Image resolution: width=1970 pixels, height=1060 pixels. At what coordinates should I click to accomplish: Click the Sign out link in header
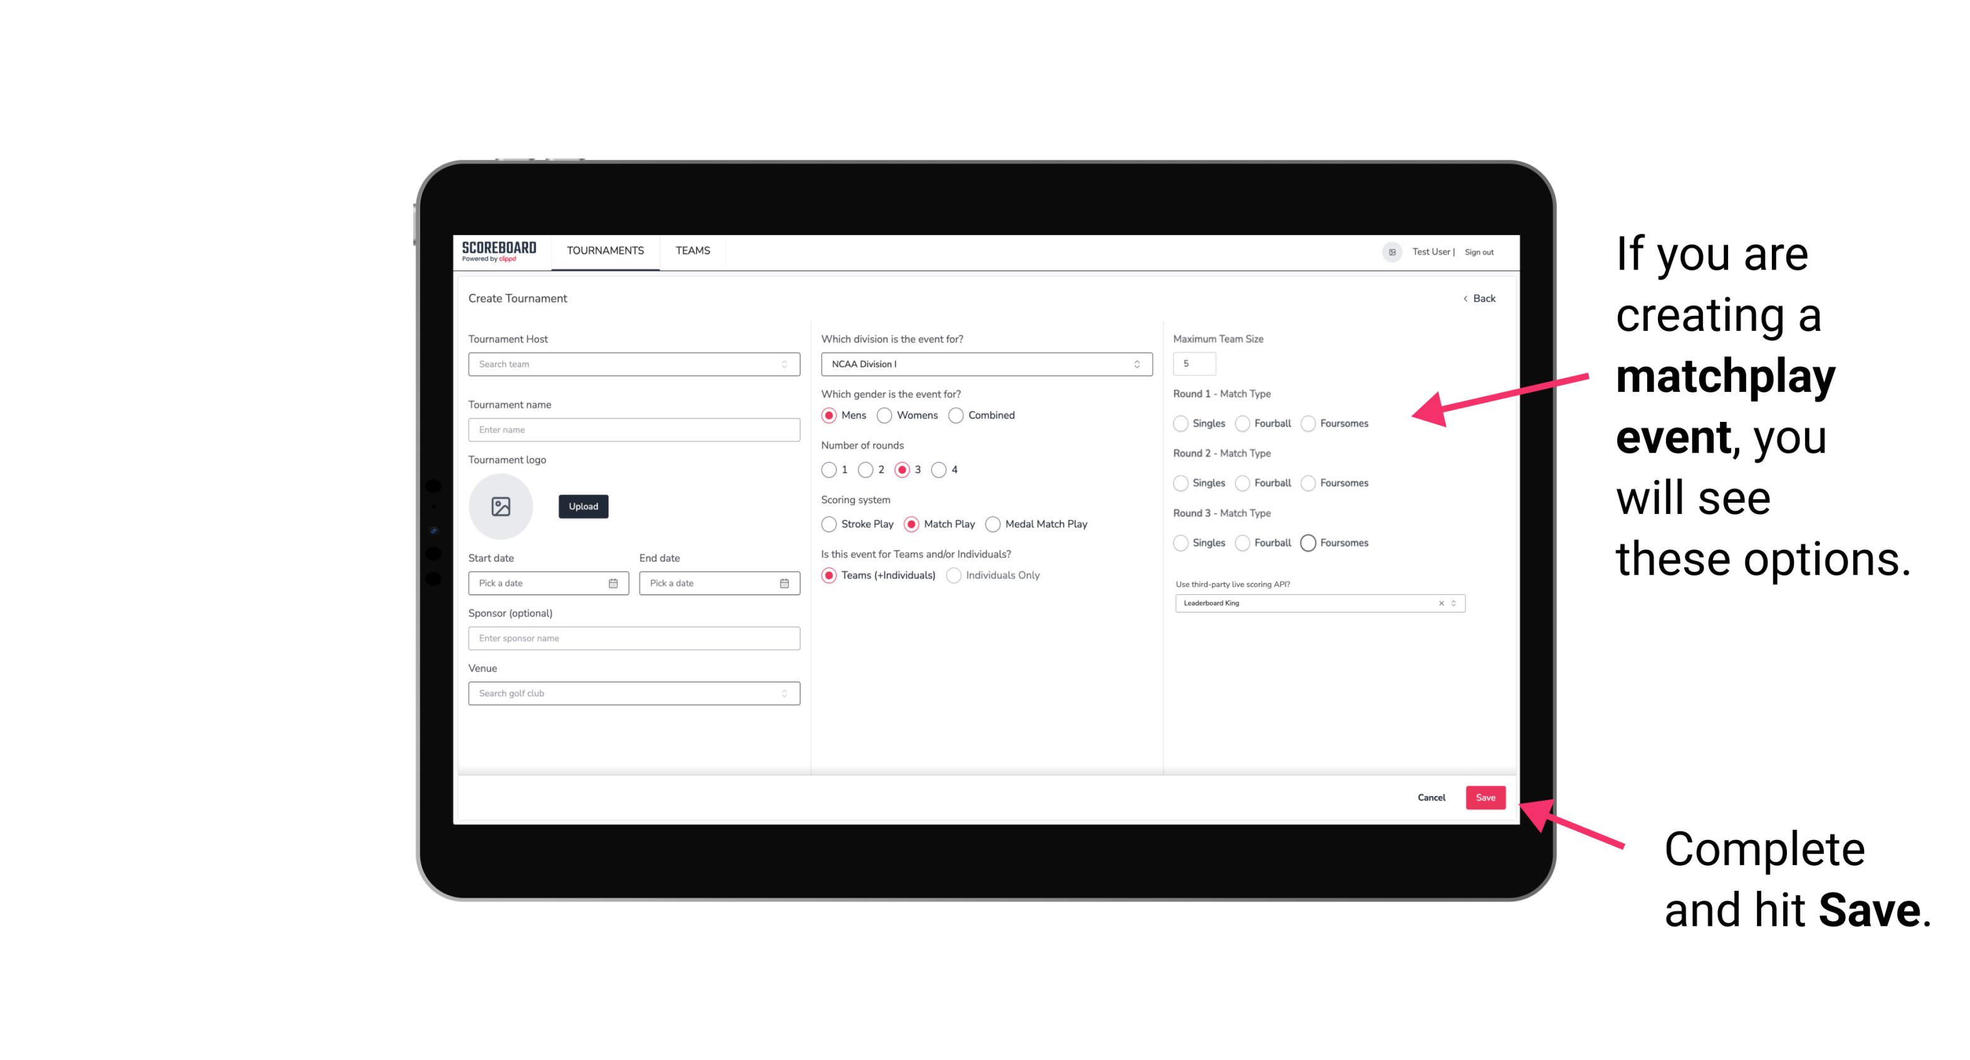pyautogui.click(x=1478, y=251)
